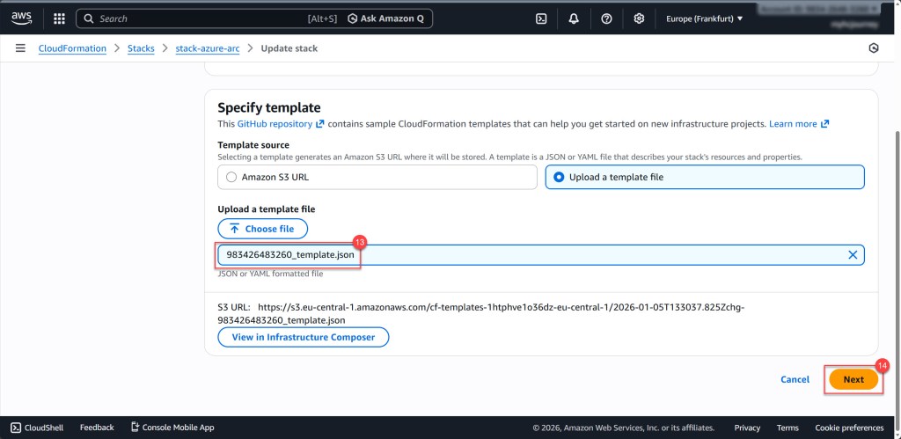Navigate to Stacks breadcrumb
Viewport: 901px width, 439px height.
141,48
